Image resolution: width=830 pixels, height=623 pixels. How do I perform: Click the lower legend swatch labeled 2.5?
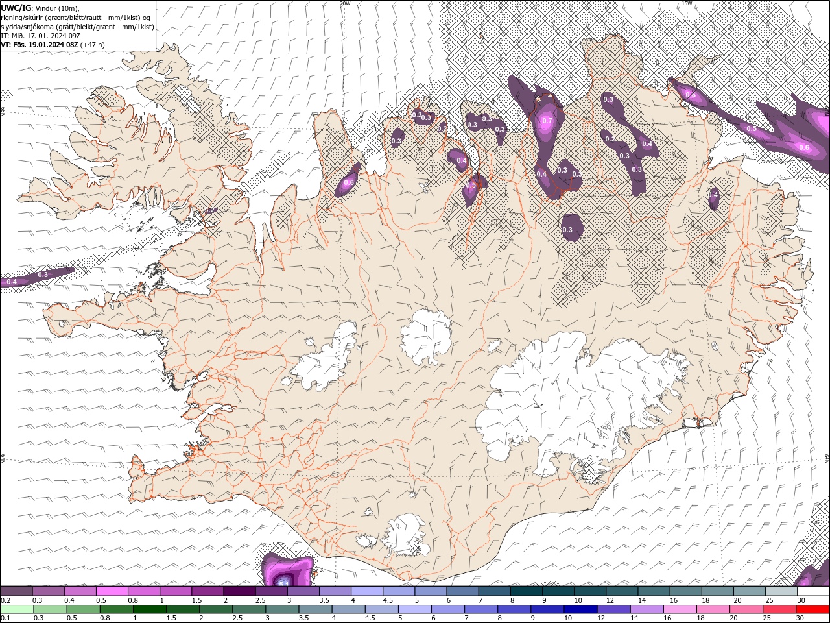tap(249, 609)
